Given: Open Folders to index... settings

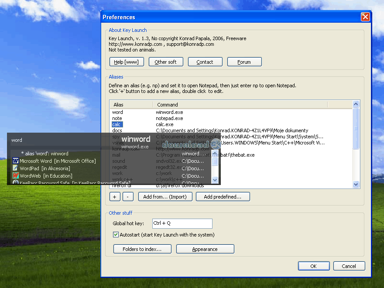Looking at the screenshot, I should coord(142,249).
